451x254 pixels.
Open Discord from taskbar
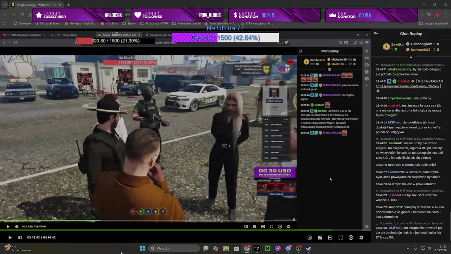tap(288, 248)
